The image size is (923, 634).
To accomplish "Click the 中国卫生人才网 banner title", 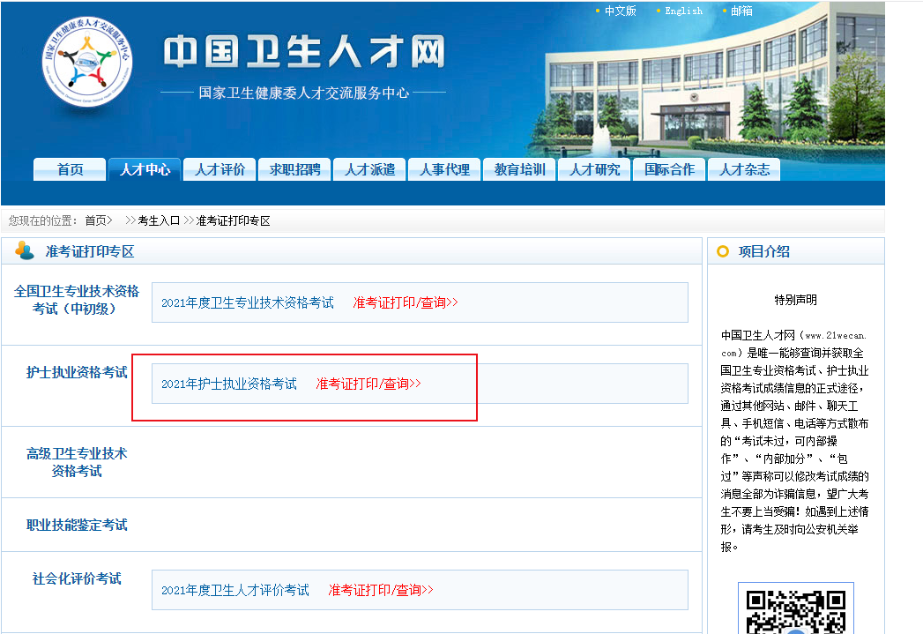I will 304,53.
